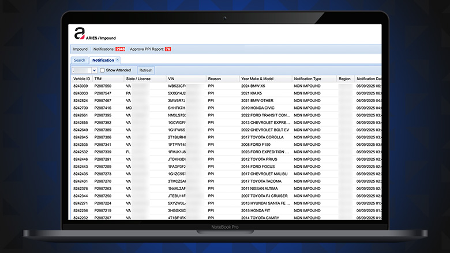The height and width of the screenshot is (253, 450).
Task: Switch to the Search tab
Action: pyautogui.click(x=80, y=60)
